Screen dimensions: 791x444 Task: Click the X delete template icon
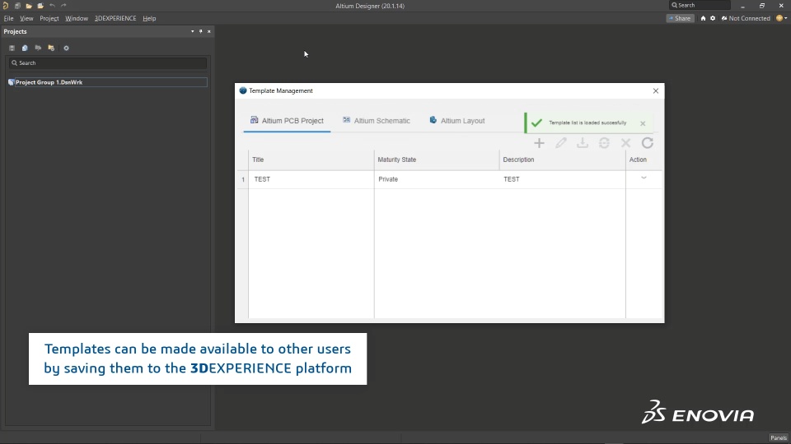pyautogui.click(x=625, y=143)
